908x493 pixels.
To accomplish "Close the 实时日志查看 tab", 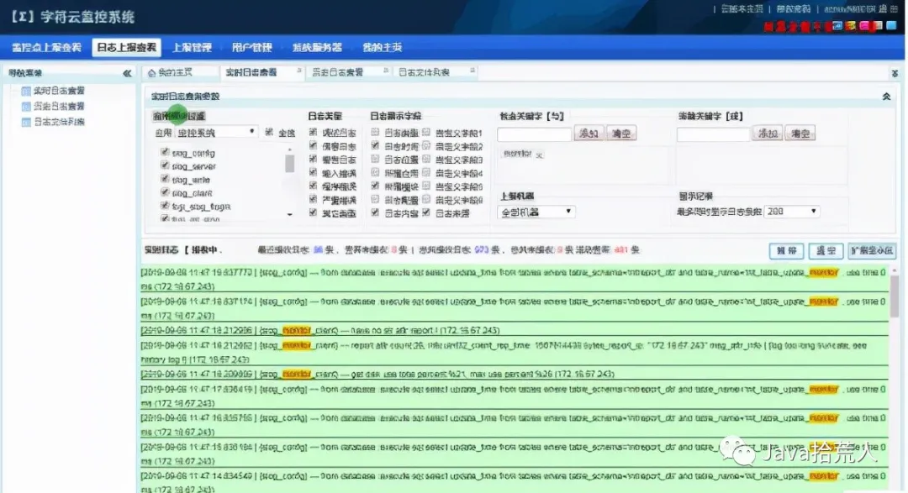I will (x=298, y=71).
